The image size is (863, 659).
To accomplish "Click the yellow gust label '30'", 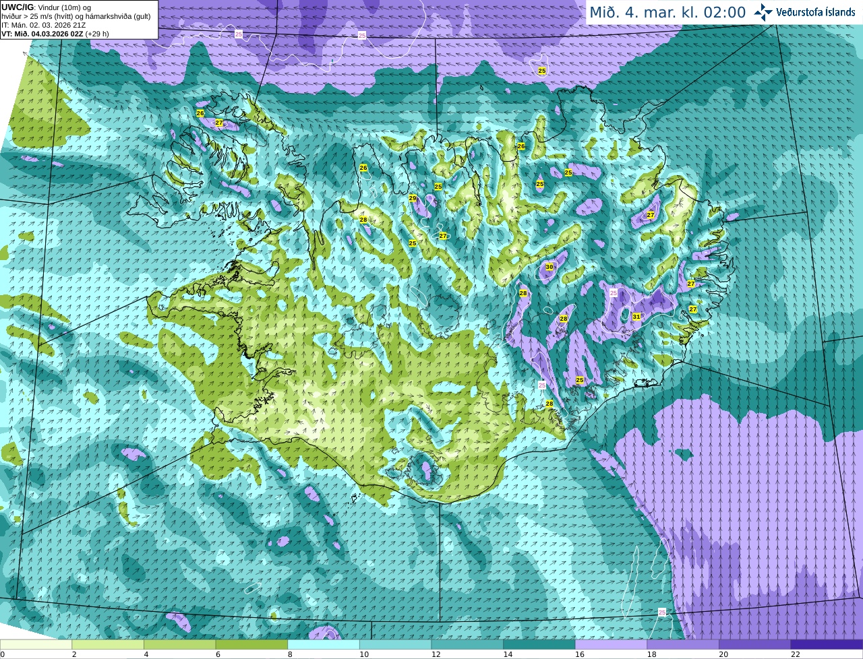I will pos(549,267).
